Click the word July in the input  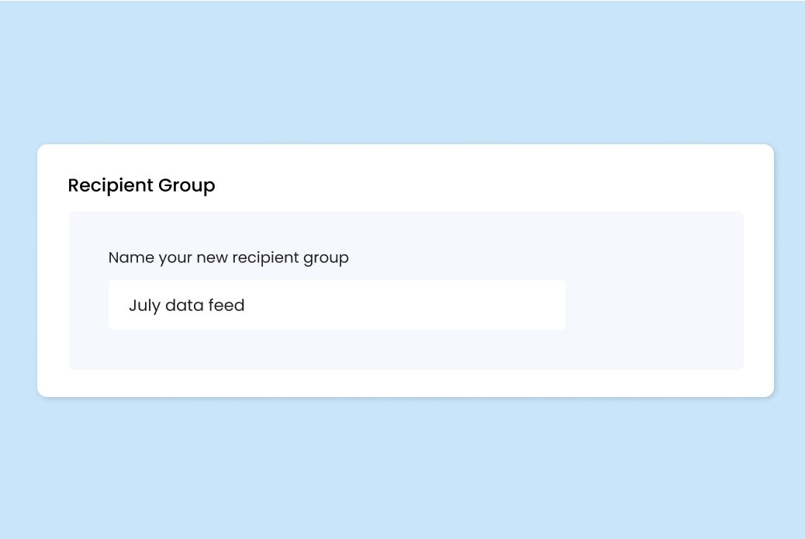[x=143, y=305]
